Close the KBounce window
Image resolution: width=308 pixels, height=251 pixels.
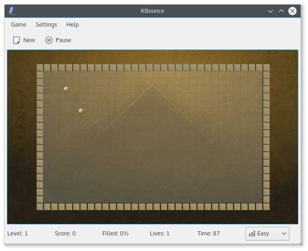coord(292,11)
